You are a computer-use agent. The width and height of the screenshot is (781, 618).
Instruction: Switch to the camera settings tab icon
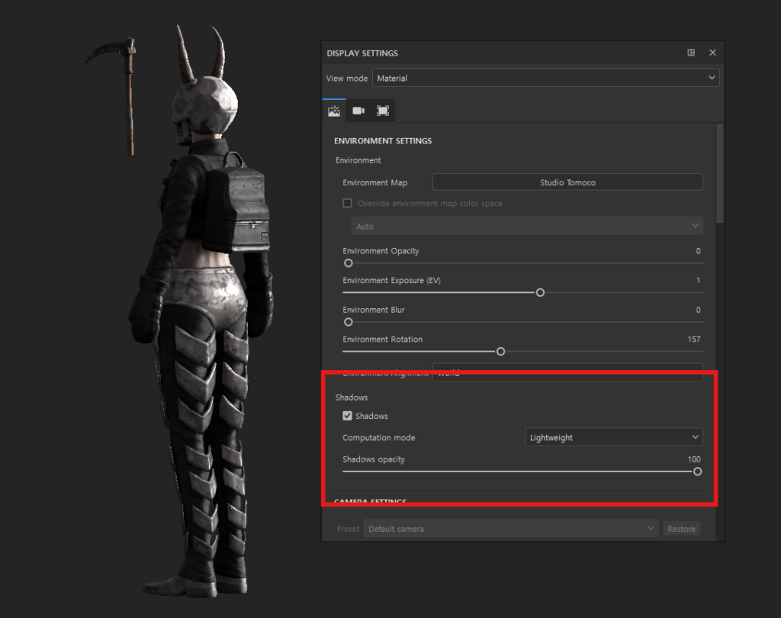tap(358, 111)
